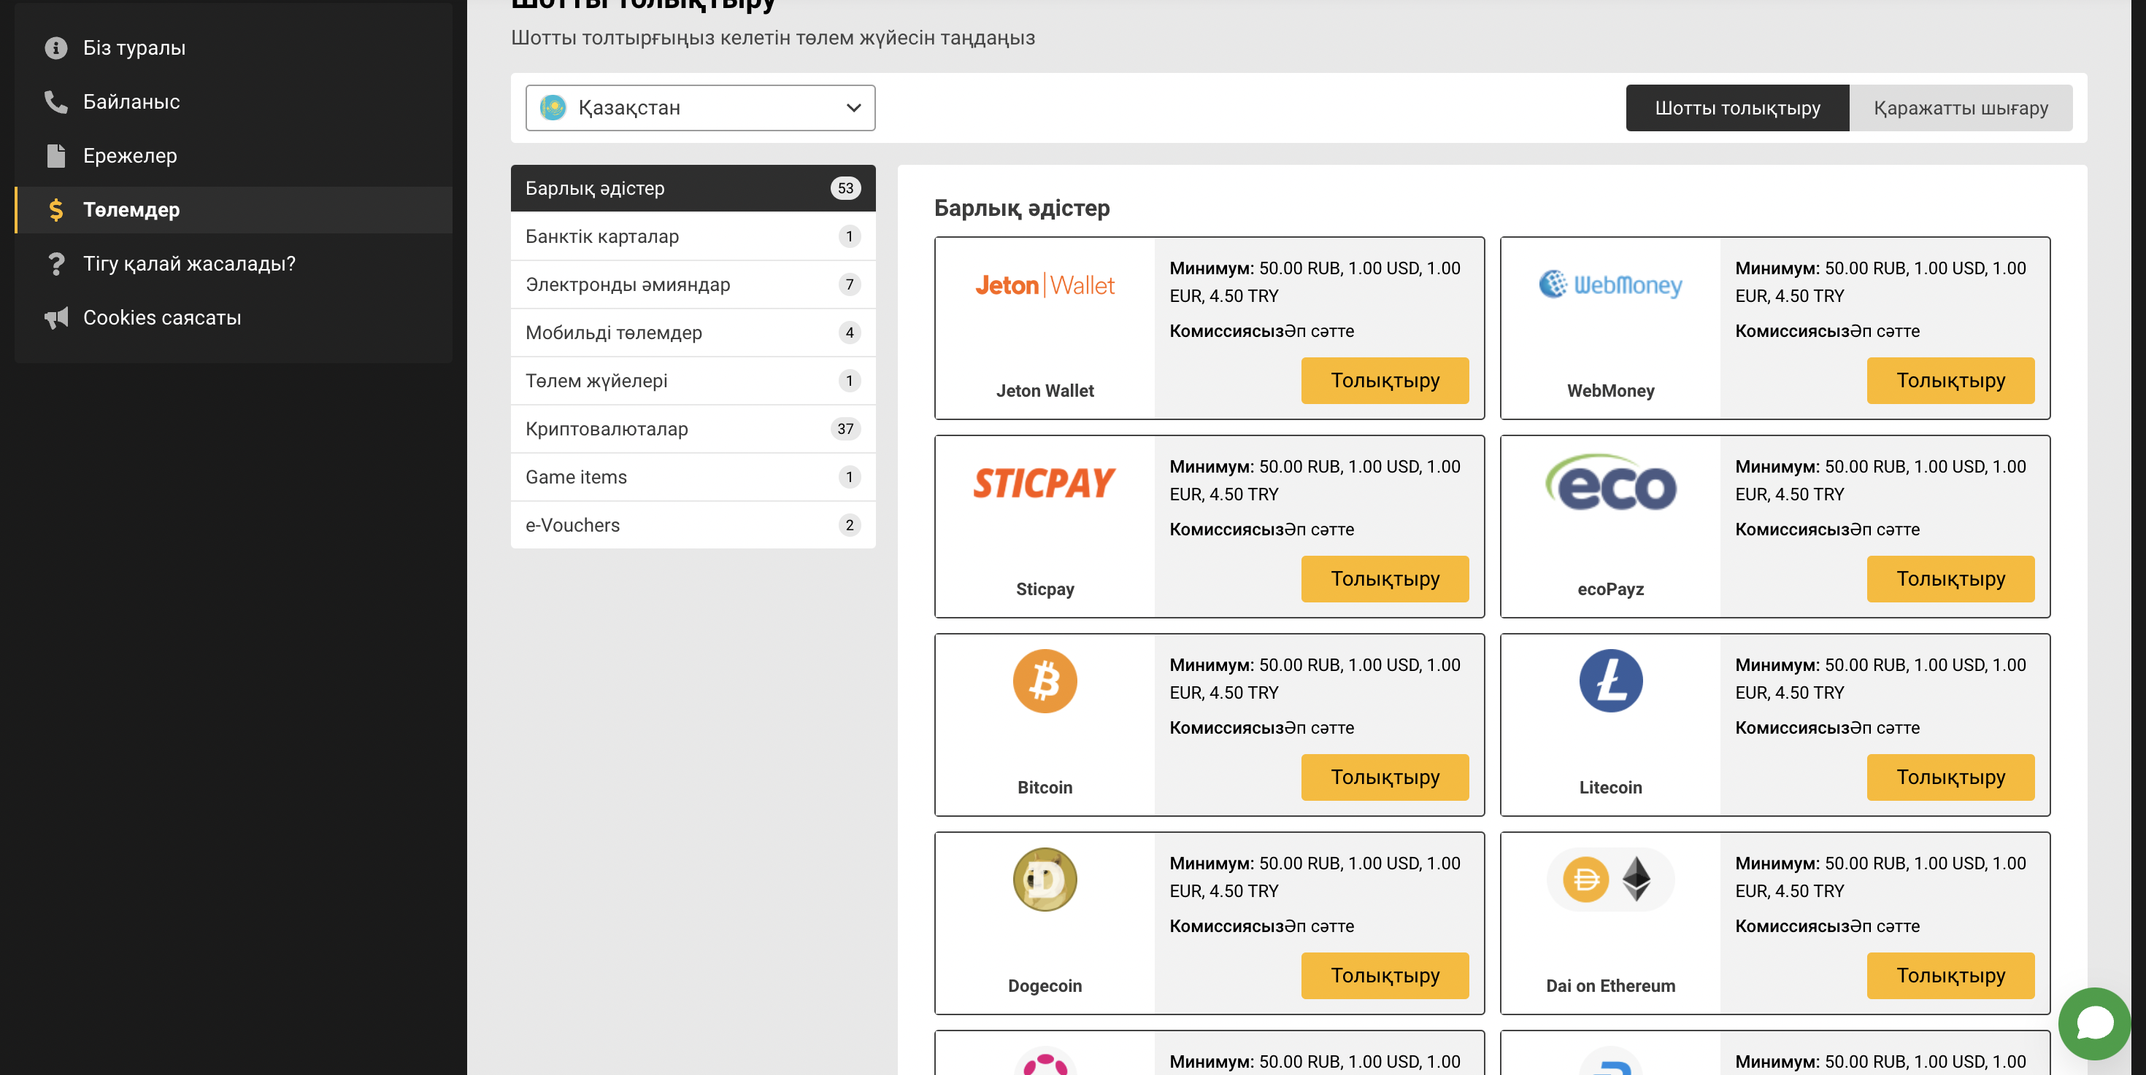This screenshot has width=2146, height=1075.
Task: Click Толықтыру button for Jeton Wallet
Action: click(x=1385, y=380)
